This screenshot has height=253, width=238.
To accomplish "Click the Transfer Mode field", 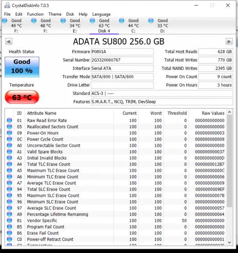I will click(122, 77).
